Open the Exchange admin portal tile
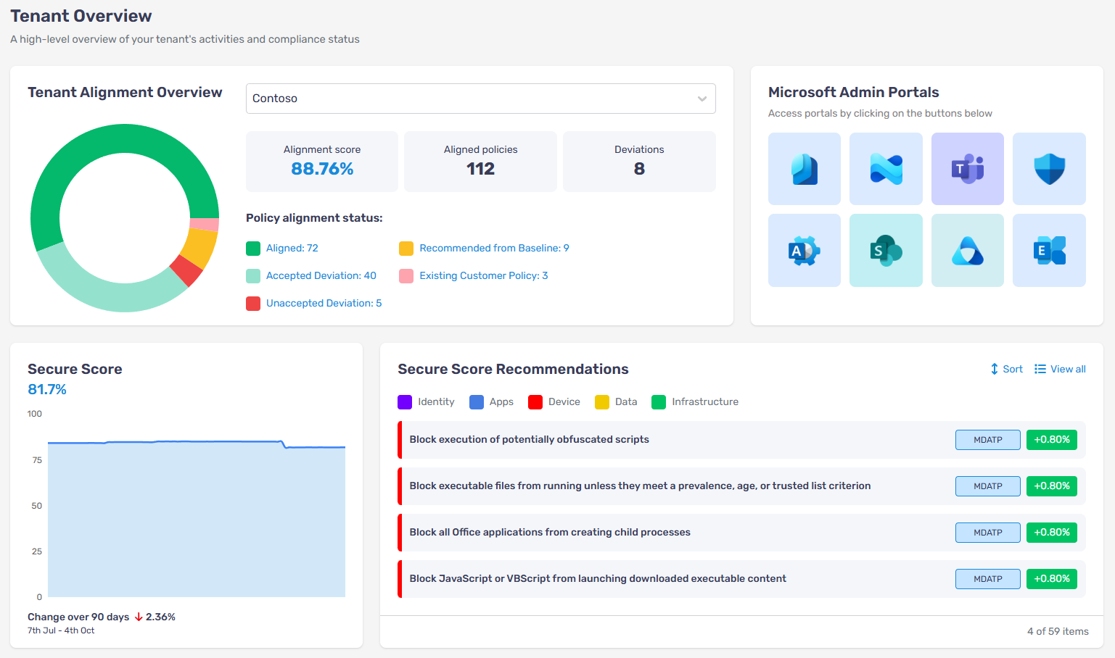 click(1049, 251)
